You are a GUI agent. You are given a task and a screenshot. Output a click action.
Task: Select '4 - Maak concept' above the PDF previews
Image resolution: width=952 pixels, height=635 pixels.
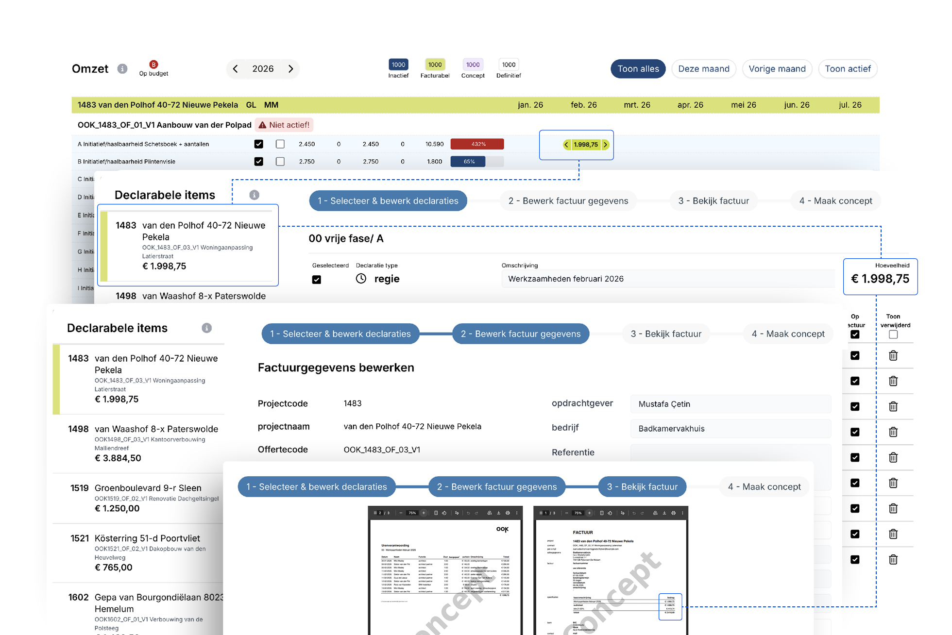coord(764,487)
